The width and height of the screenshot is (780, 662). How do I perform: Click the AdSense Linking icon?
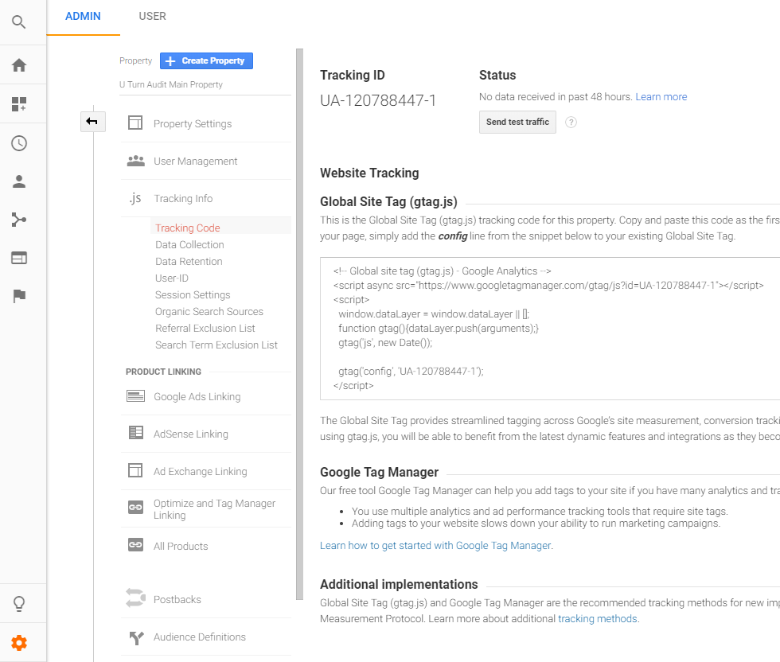(135, 433)
